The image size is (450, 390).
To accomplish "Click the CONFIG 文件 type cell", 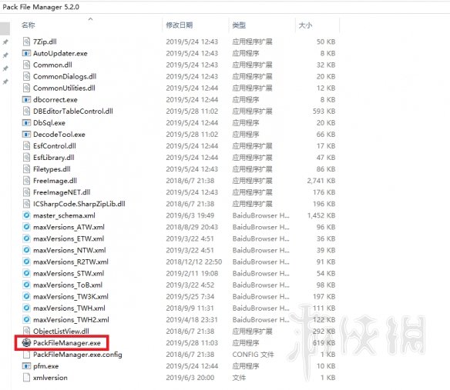I will click(x=253, y=355).
